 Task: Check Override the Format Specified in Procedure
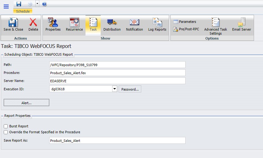[6, 132]
